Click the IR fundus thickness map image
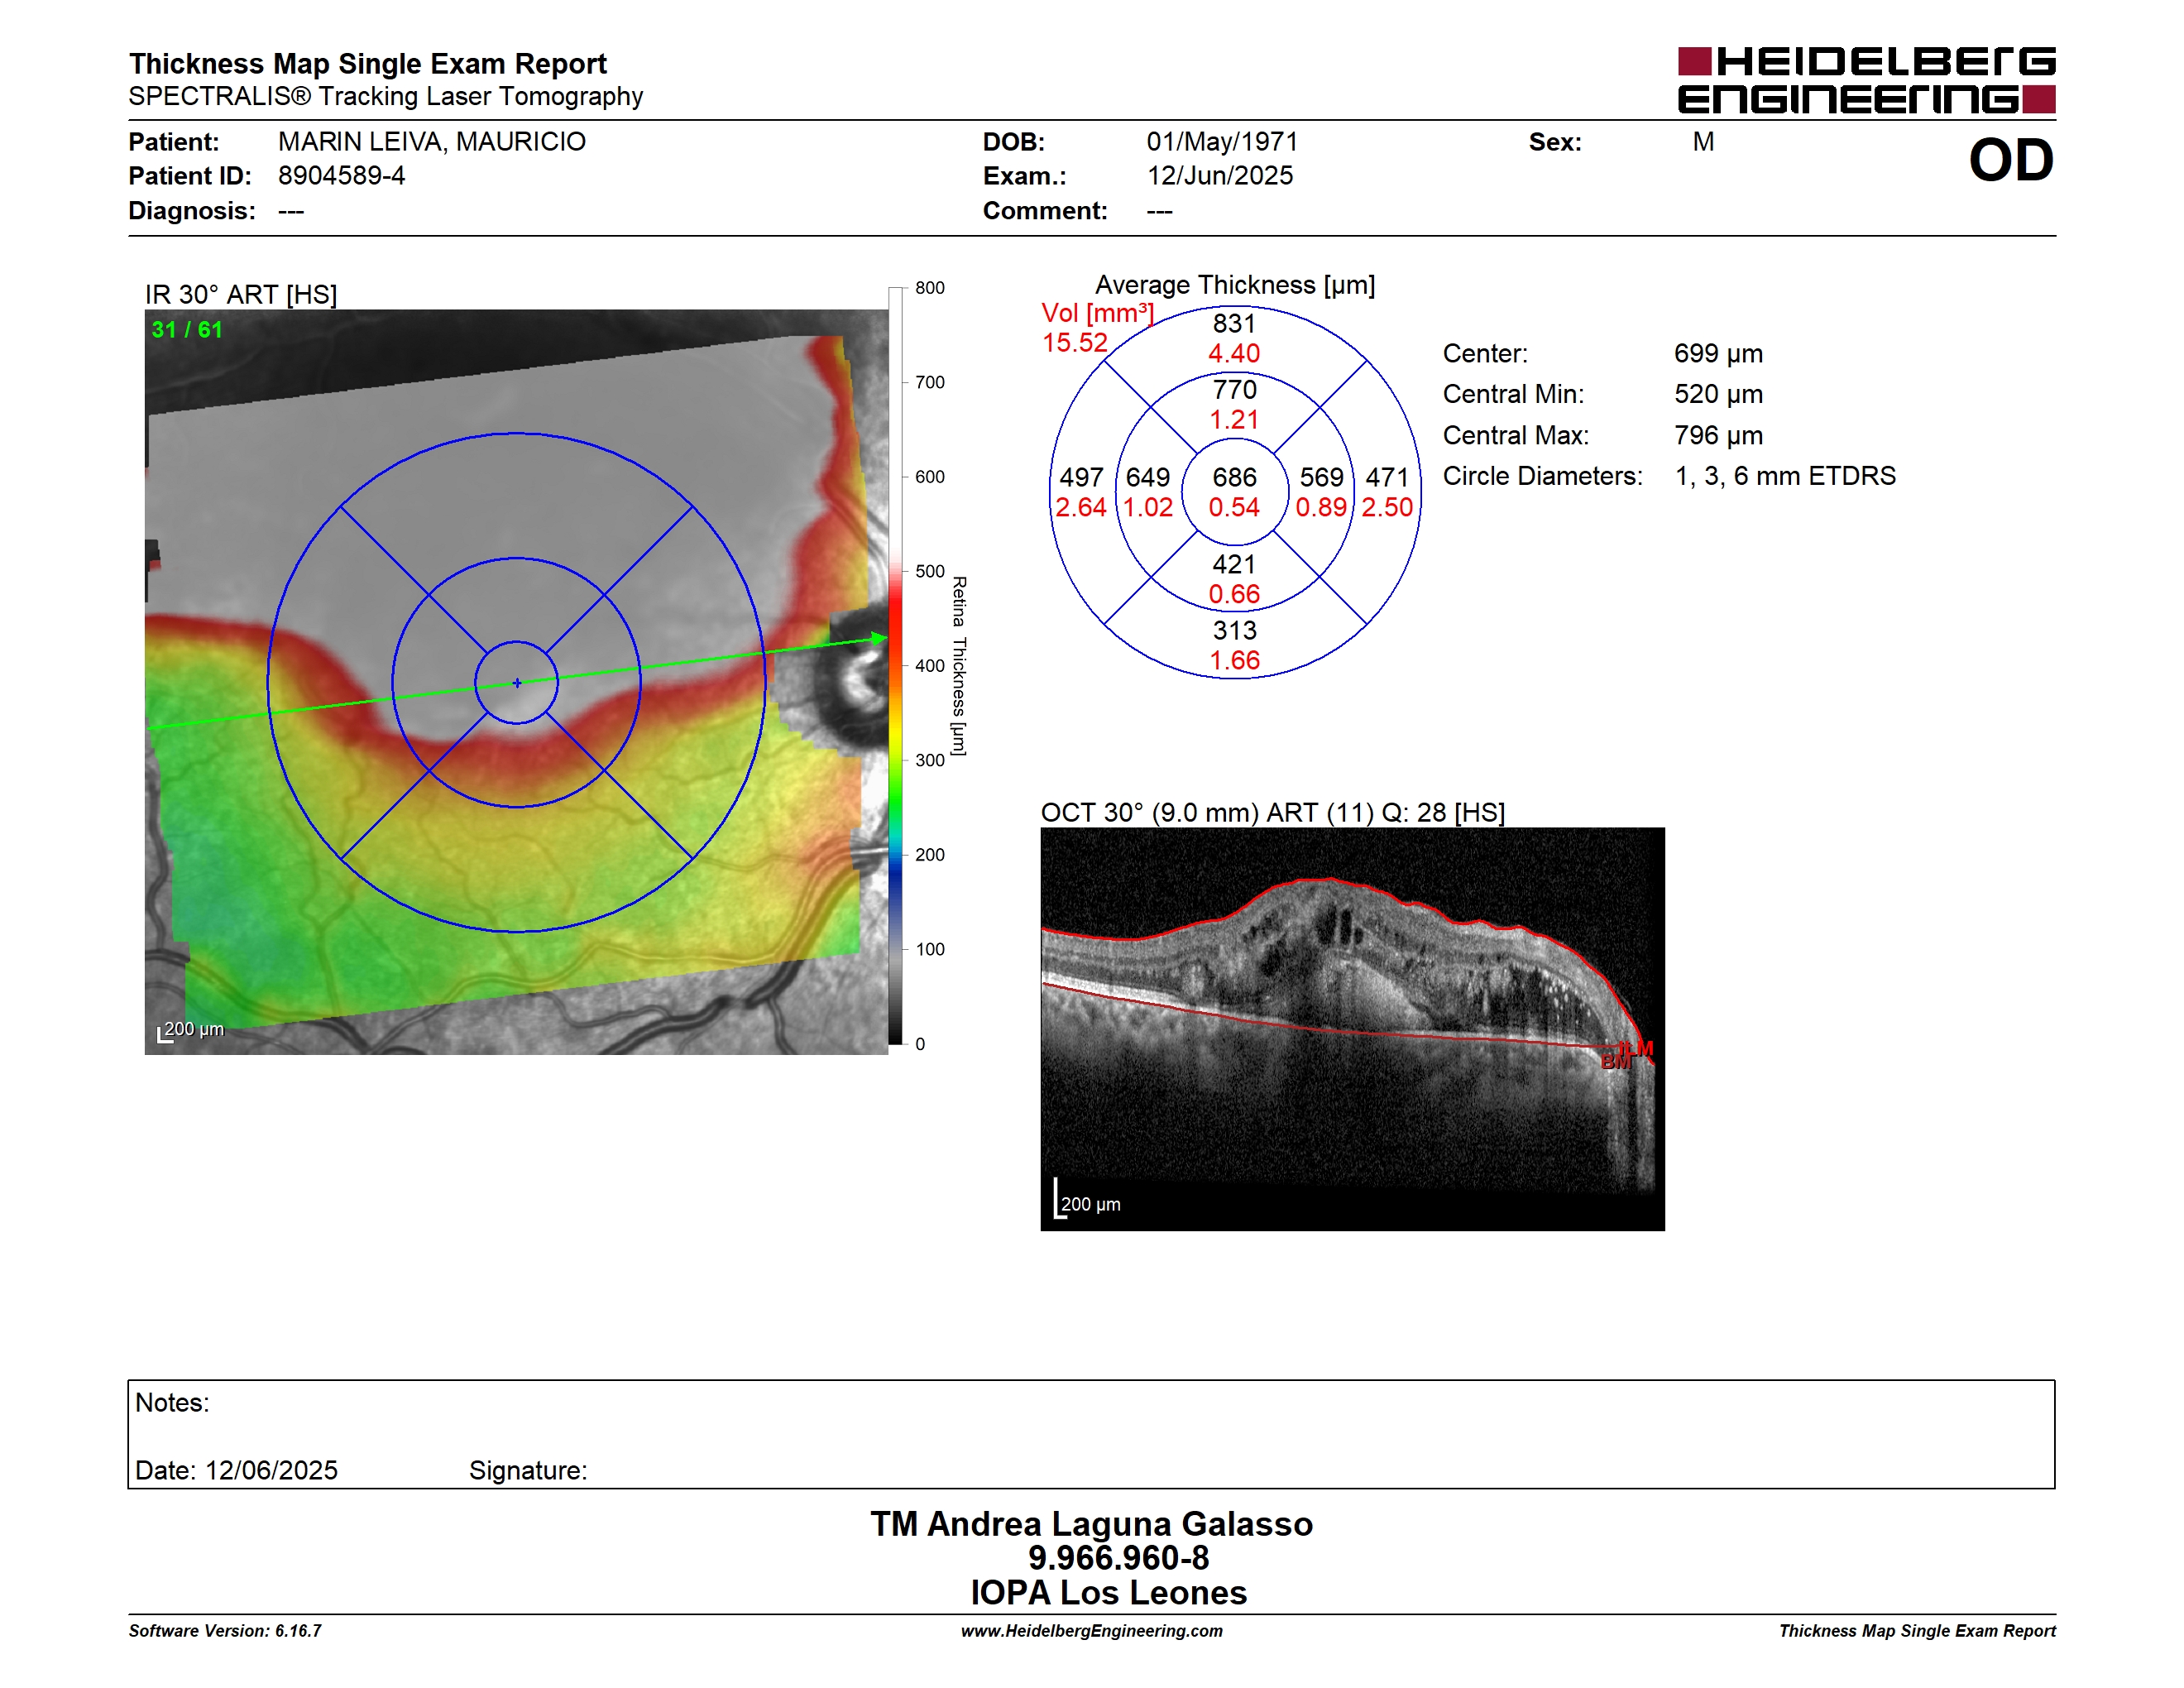2184x1688 pixels. [516, 682]
